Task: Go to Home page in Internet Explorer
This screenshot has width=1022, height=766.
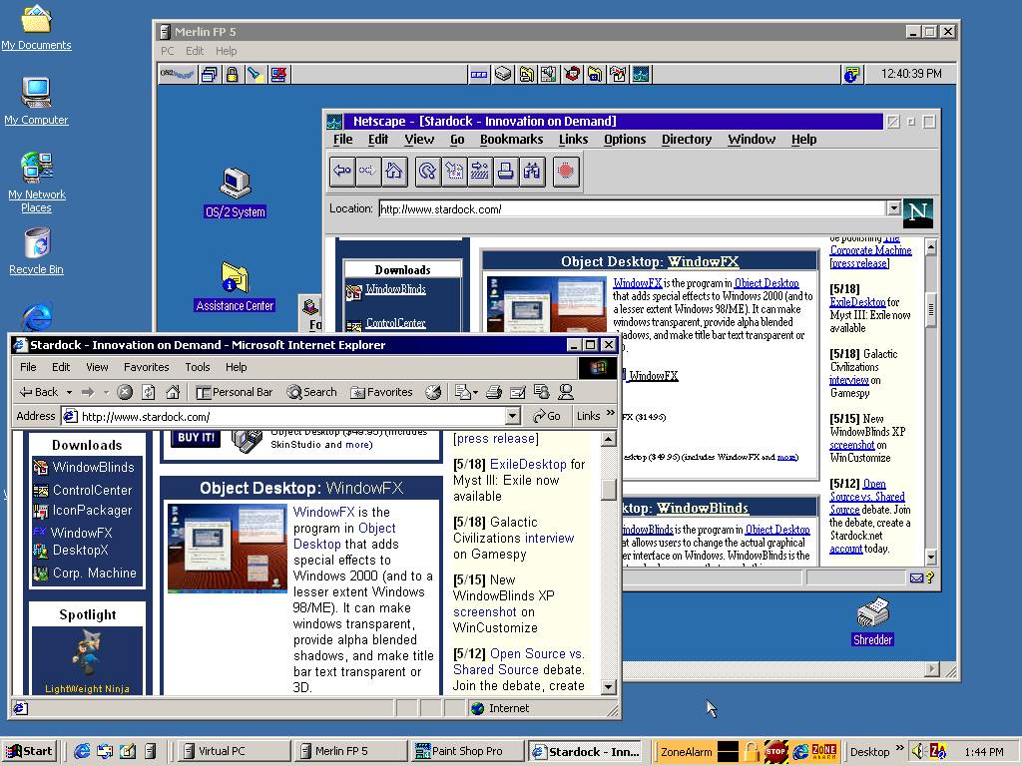Action: click(x=173, y=392)
